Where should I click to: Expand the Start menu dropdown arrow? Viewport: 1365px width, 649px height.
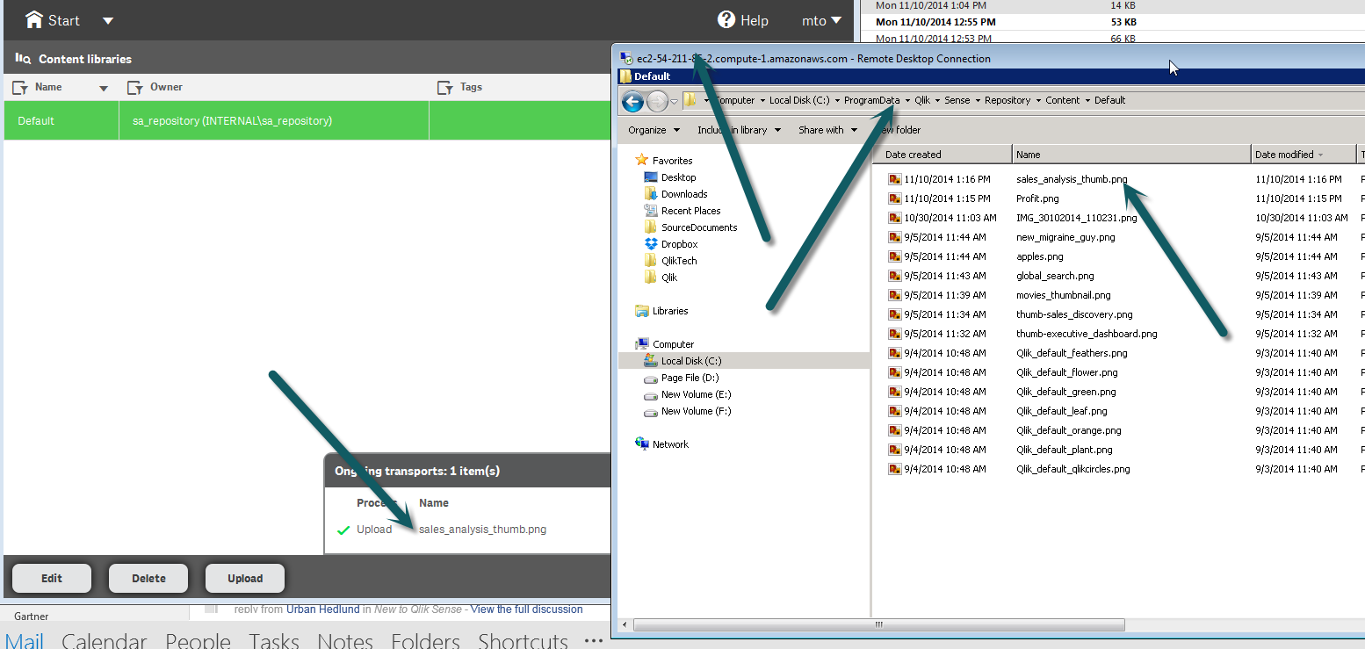click(108, 20)
